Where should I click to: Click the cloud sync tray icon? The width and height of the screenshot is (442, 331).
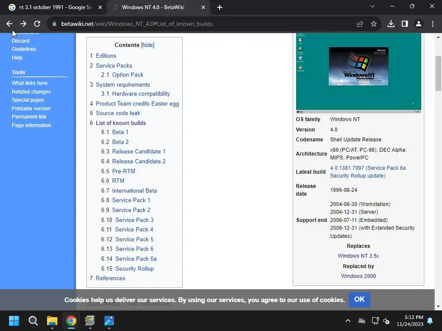tap(362, 321)
